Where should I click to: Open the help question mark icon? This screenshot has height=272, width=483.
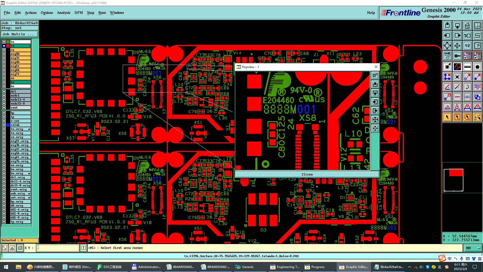pos(477,46)
